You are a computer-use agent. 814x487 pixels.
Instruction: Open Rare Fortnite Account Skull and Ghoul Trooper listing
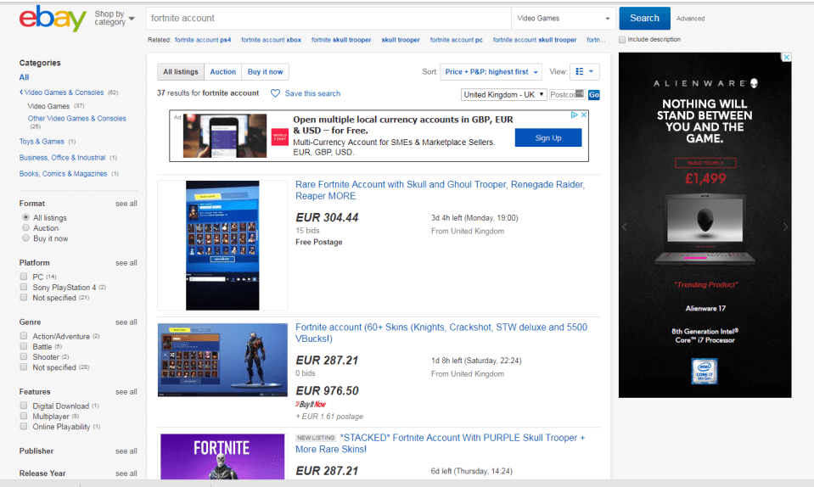(x=440, y=190)
